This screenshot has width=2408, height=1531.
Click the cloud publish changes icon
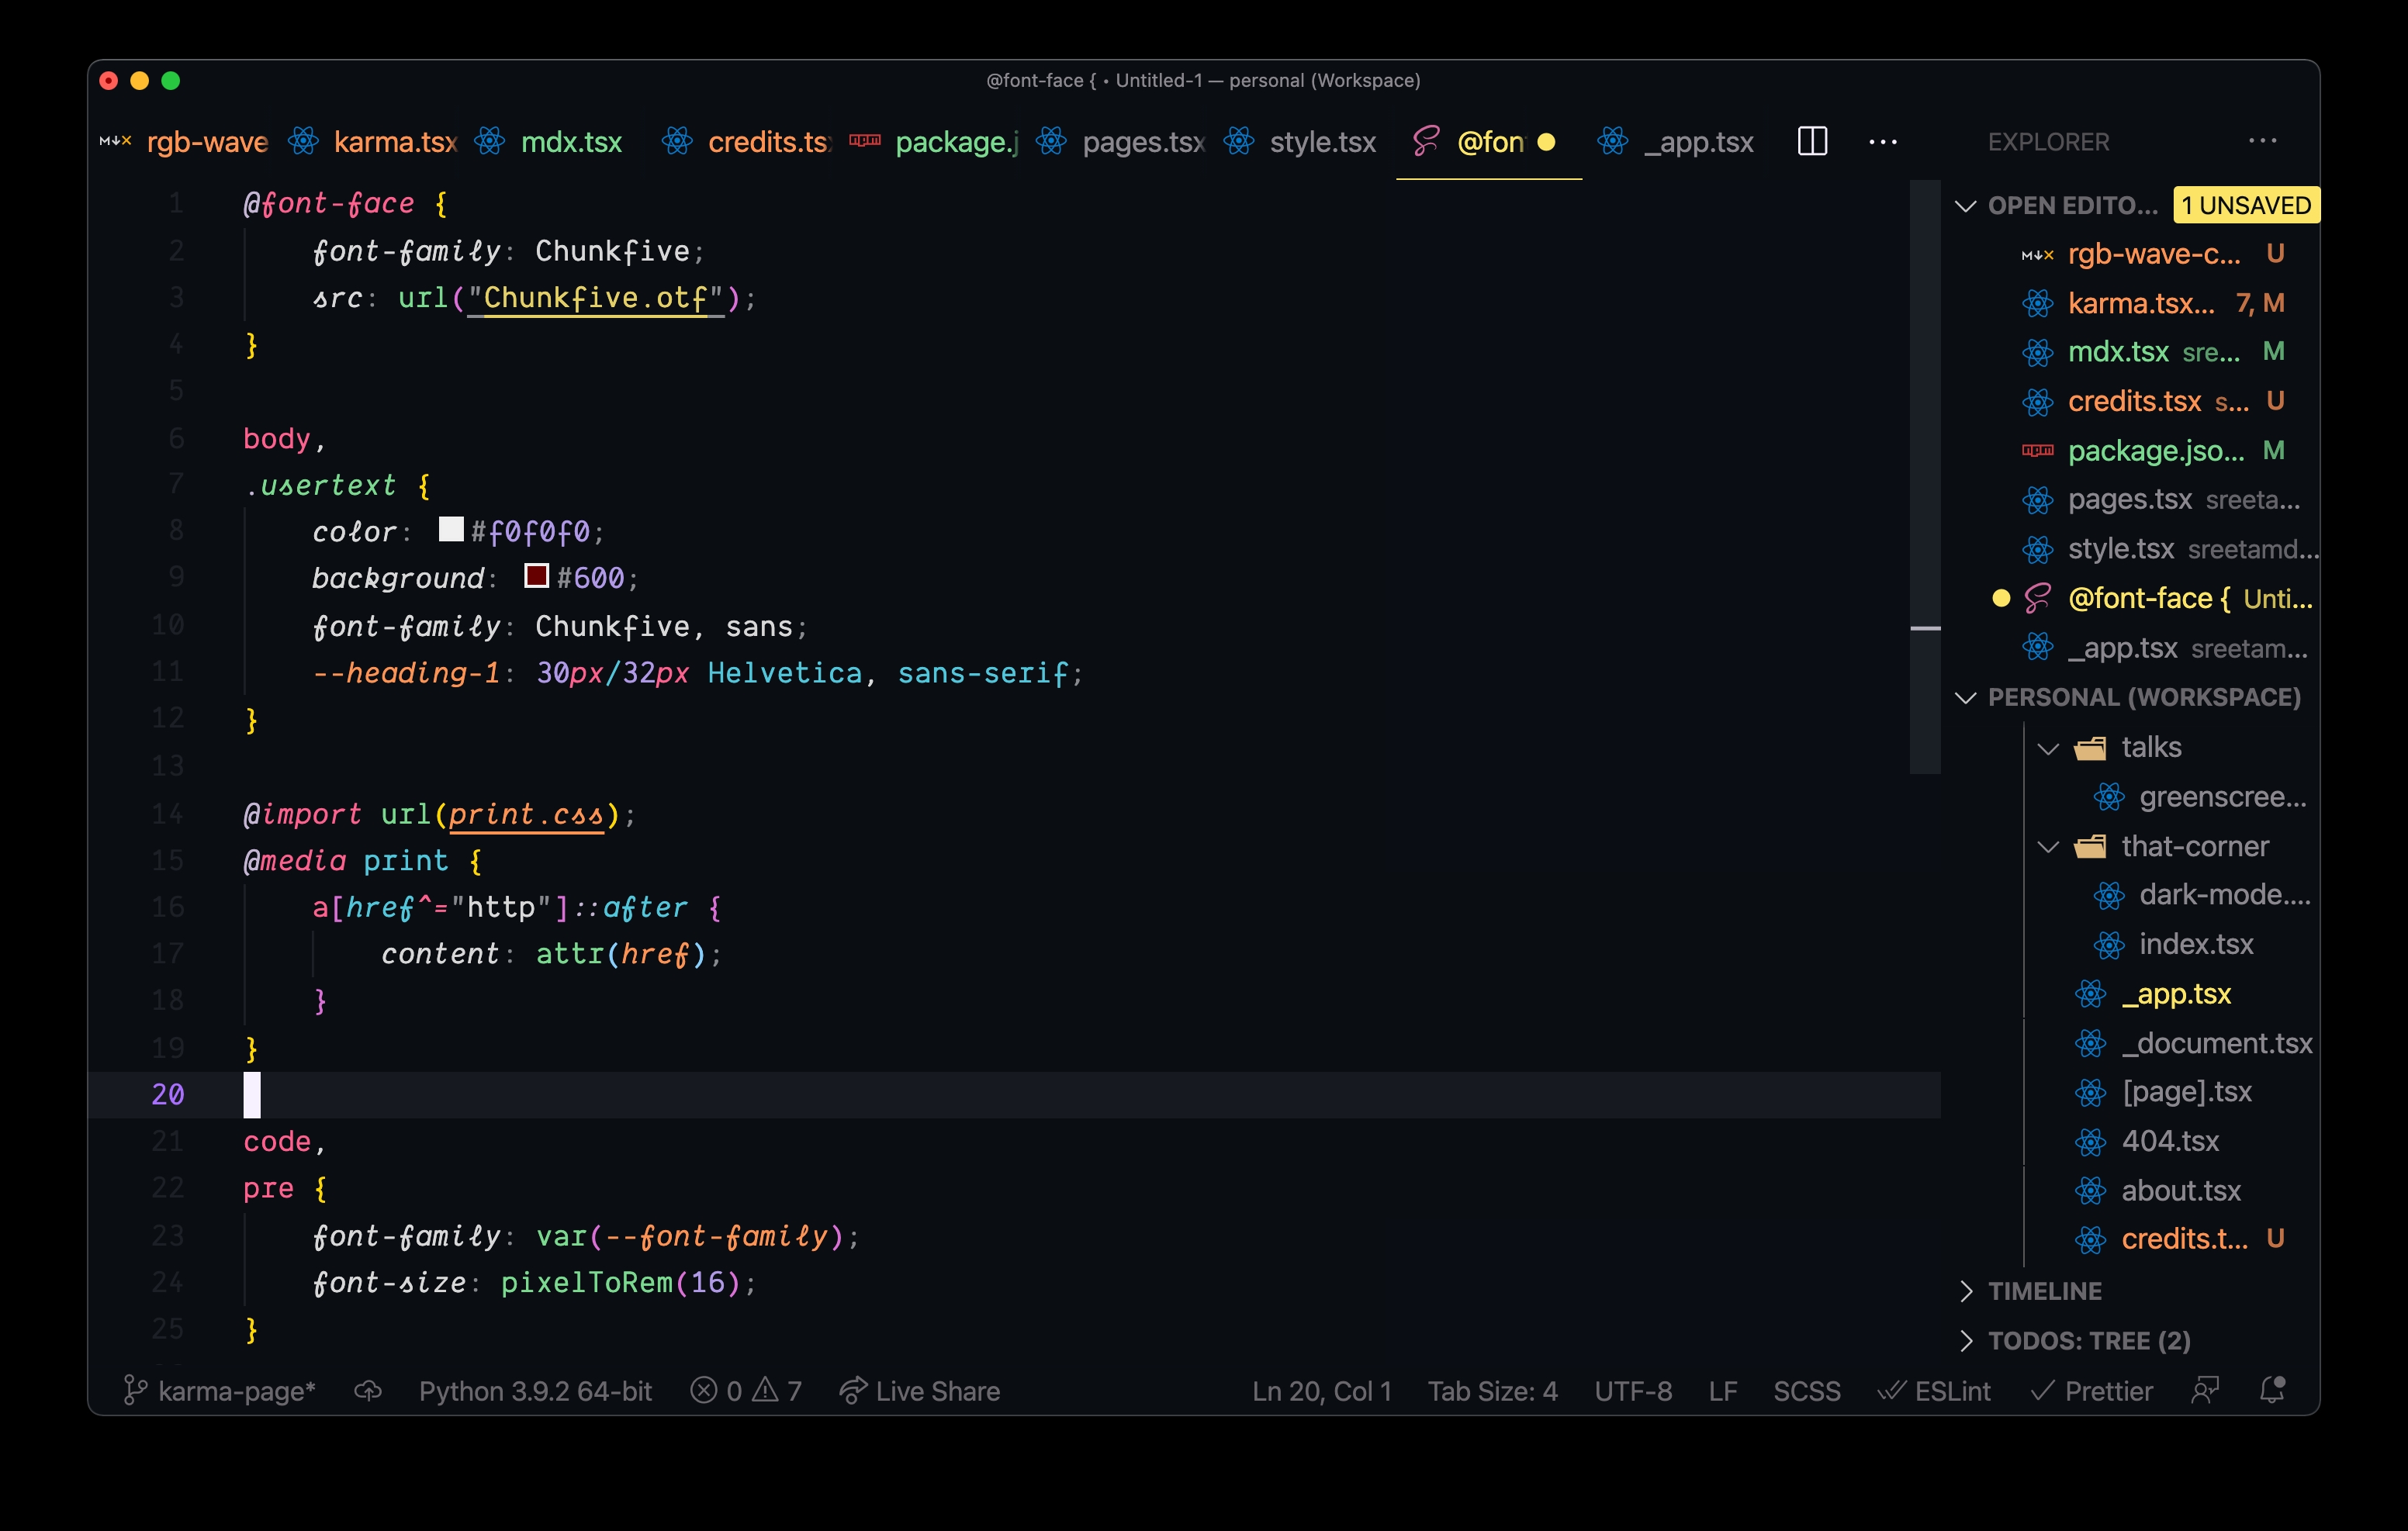pyautogui.click(x=368, y=1390)
